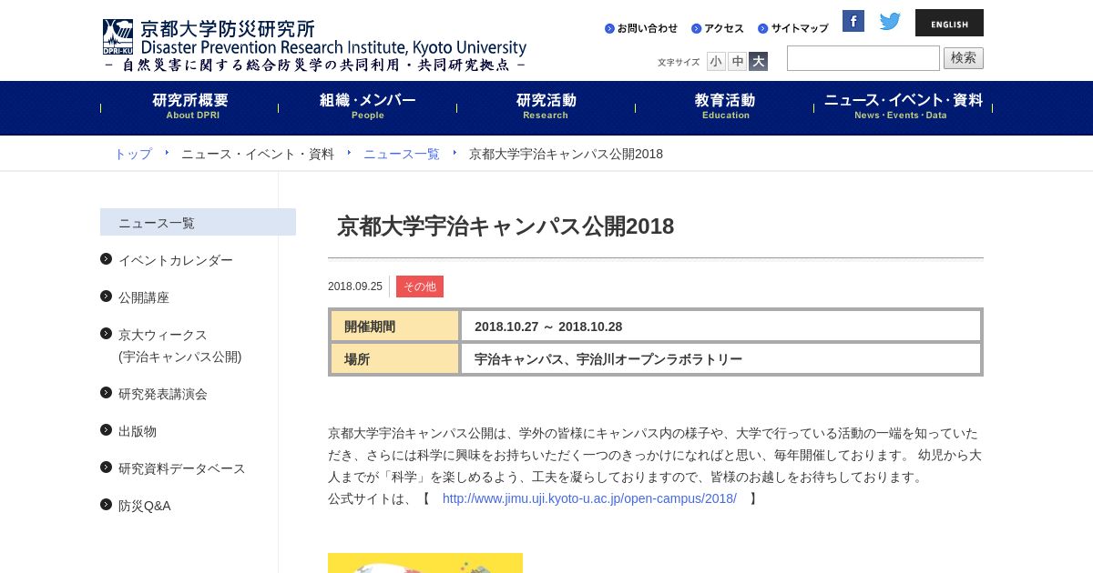Open the 教育活動 Education menu
Screen dimensions: 1093x573
(x=724, y=106)
